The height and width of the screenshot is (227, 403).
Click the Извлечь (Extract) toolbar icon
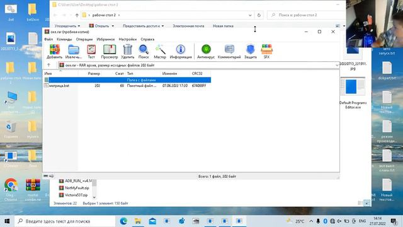73,51
